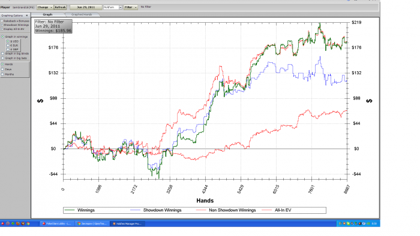This screenshot has height=236, width=420.
Task: Click the All-In EV legend line
Action: pyautogui.click(x=267, y=210)
